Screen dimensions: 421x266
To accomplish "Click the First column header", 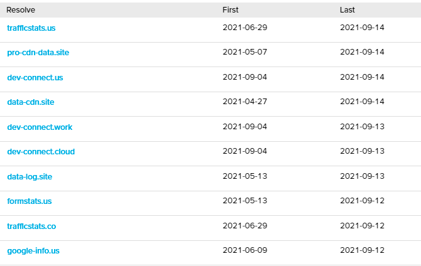I will coord(231,10).
